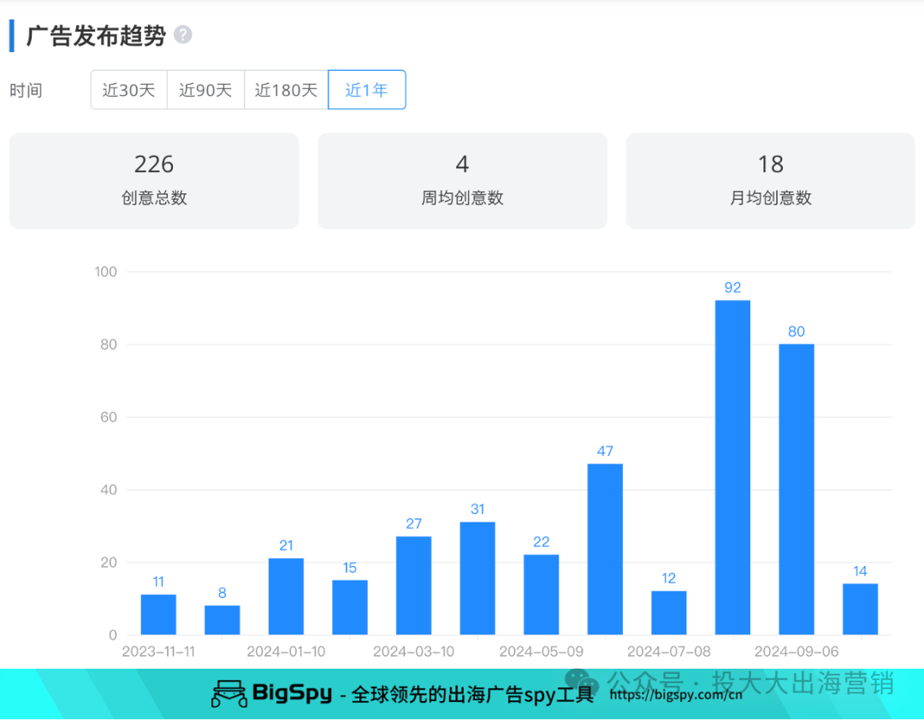924x720 pixels.
Task: Select the bar labeled 80
Action: pos(797,489)
